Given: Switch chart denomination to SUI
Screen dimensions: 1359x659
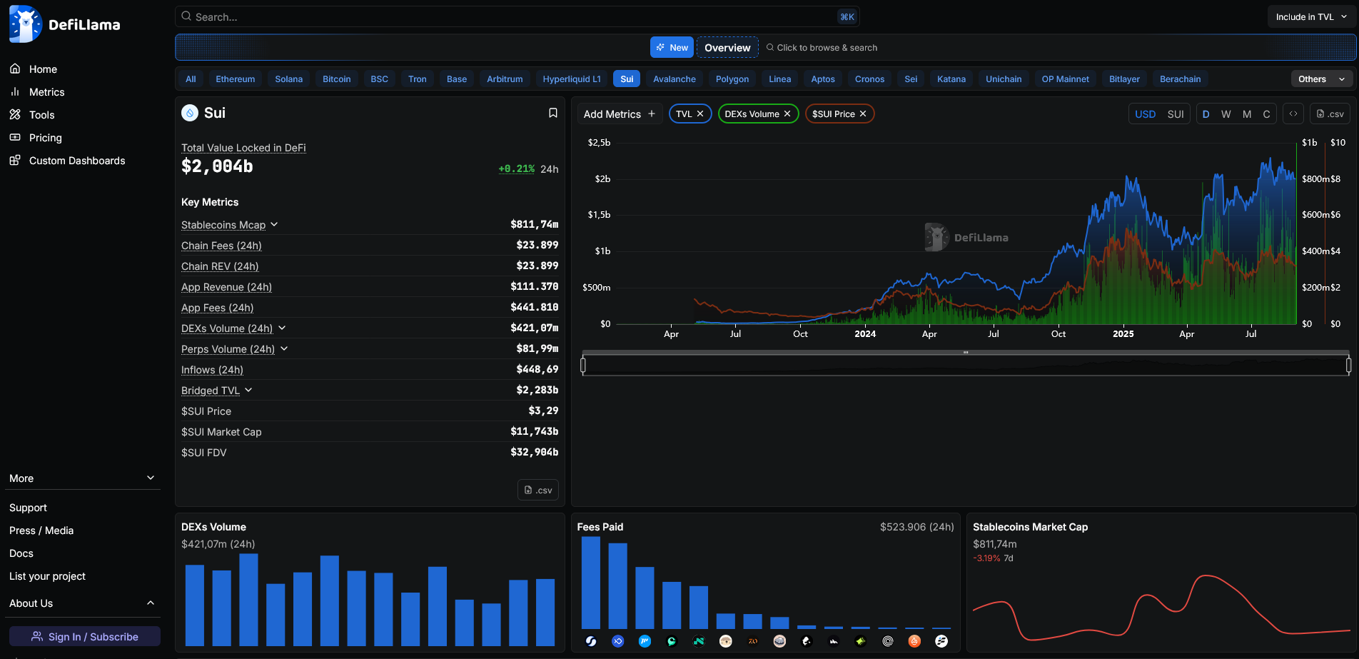Looking at the screenshot, I should (x=1176, y=114).
